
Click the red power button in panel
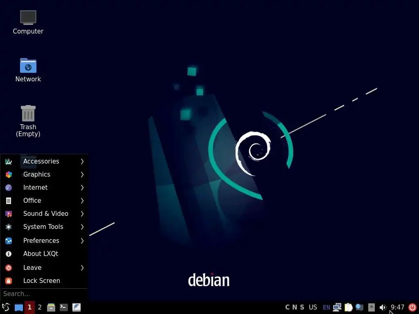[x=412, y=307]
